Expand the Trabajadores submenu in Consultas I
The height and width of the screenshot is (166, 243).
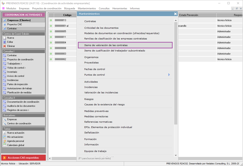(x=14, y=64)
